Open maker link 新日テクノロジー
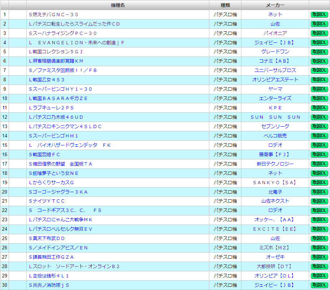 tap(275, 164)
